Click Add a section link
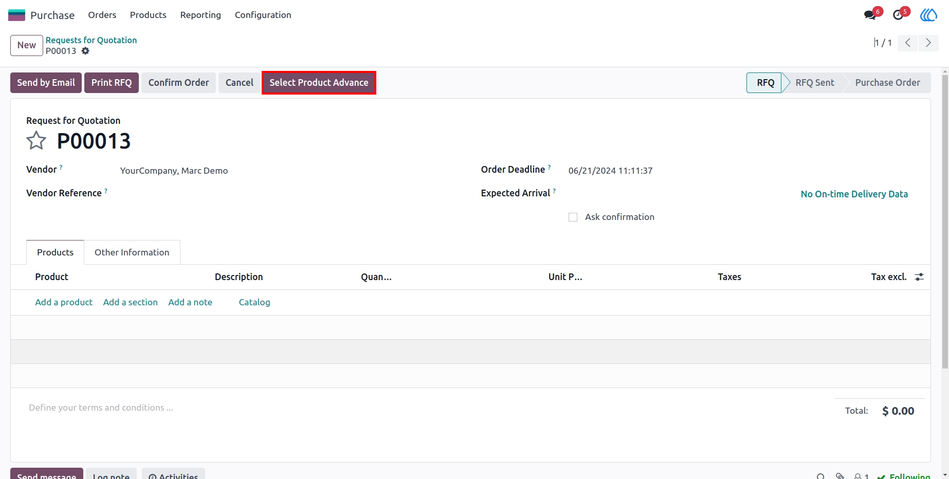 [130, 302]
